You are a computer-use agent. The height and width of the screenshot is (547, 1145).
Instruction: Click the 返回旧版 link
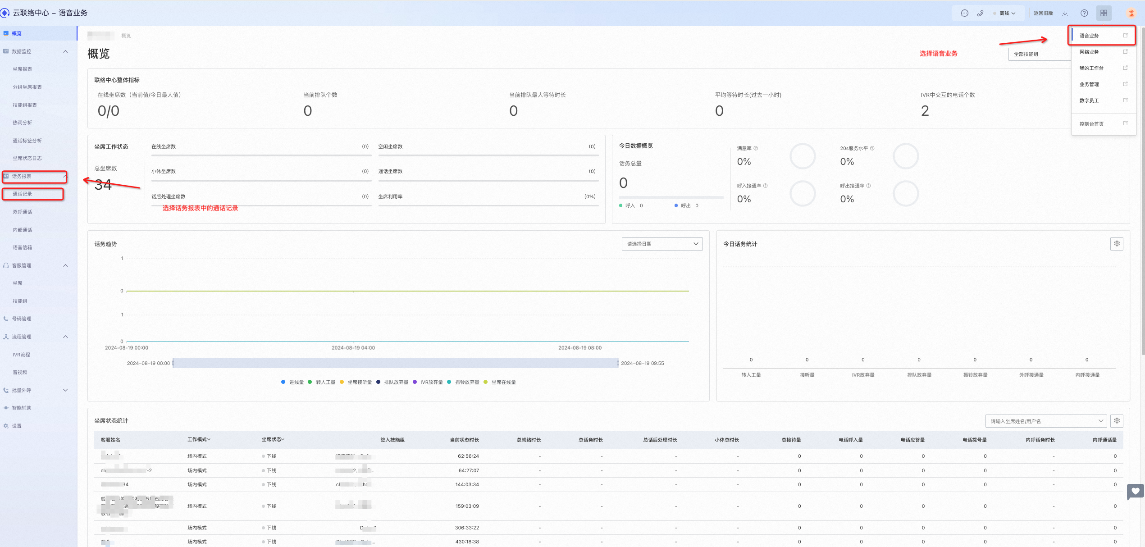click(x=1043, y=13)
